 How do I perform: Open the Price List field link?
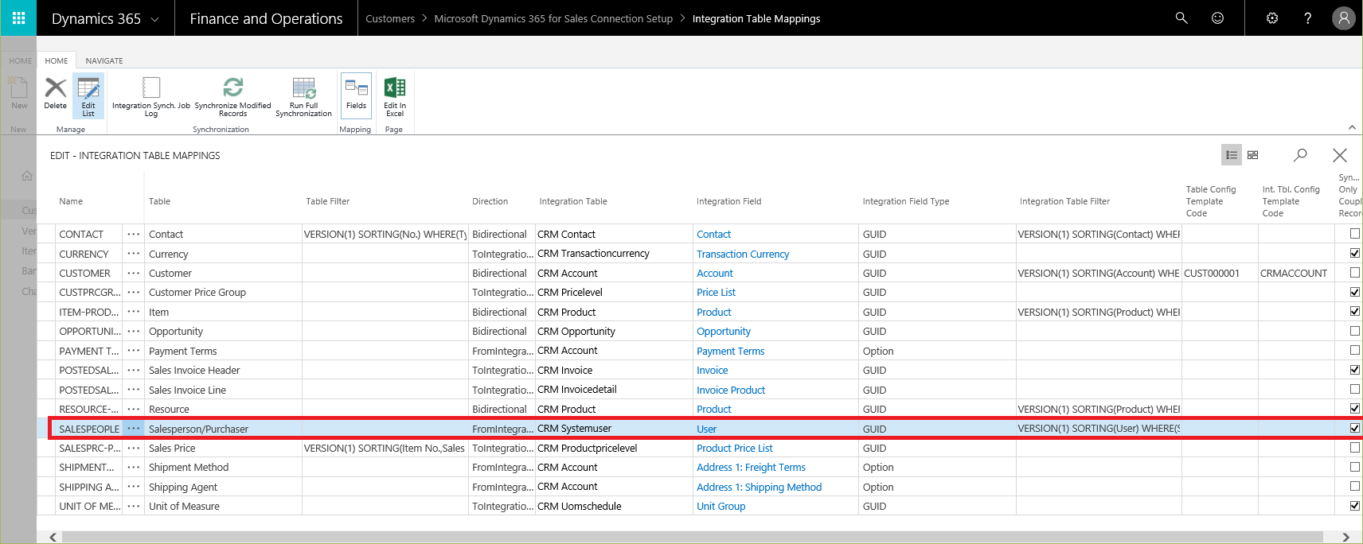click(x=716, y=293)
